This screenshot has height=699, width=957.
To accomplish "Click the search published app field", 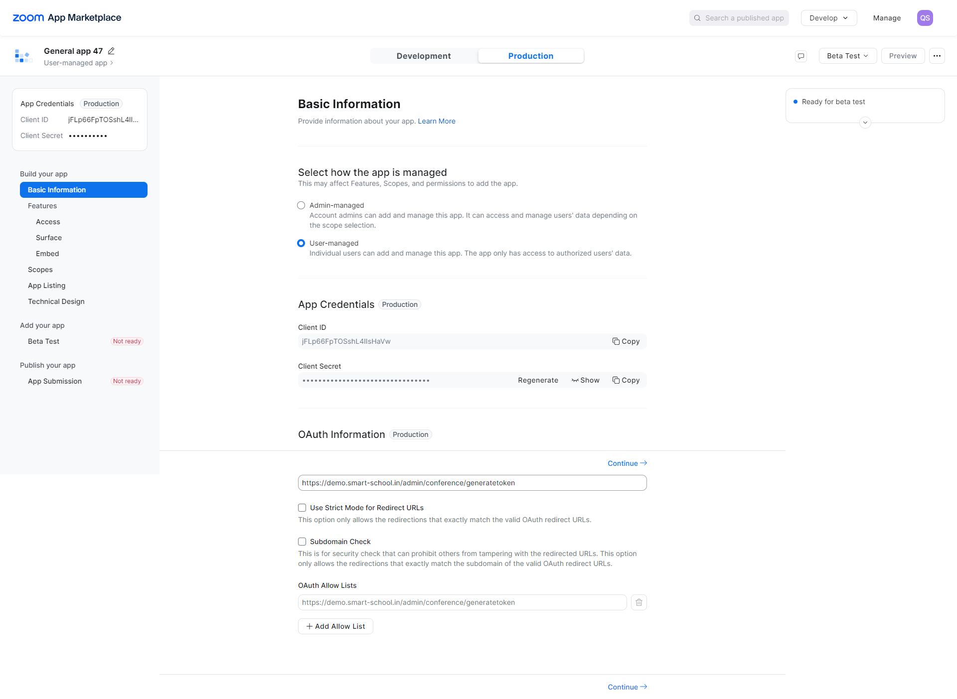I will point(739,17).
